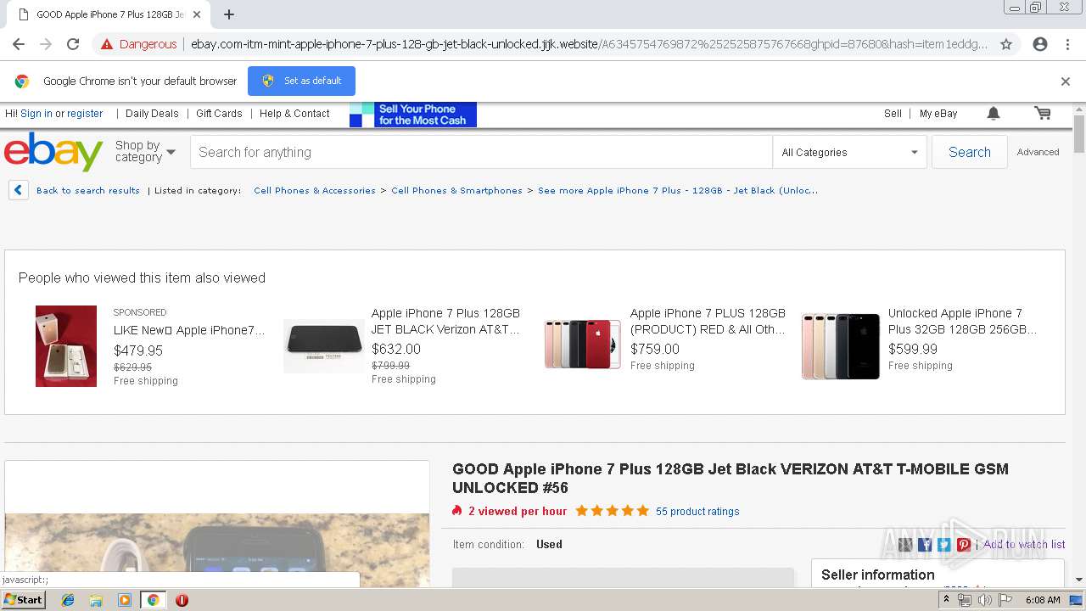1086x611 pixels.
Task: Click Set as default button
Action: coord(301,81)
